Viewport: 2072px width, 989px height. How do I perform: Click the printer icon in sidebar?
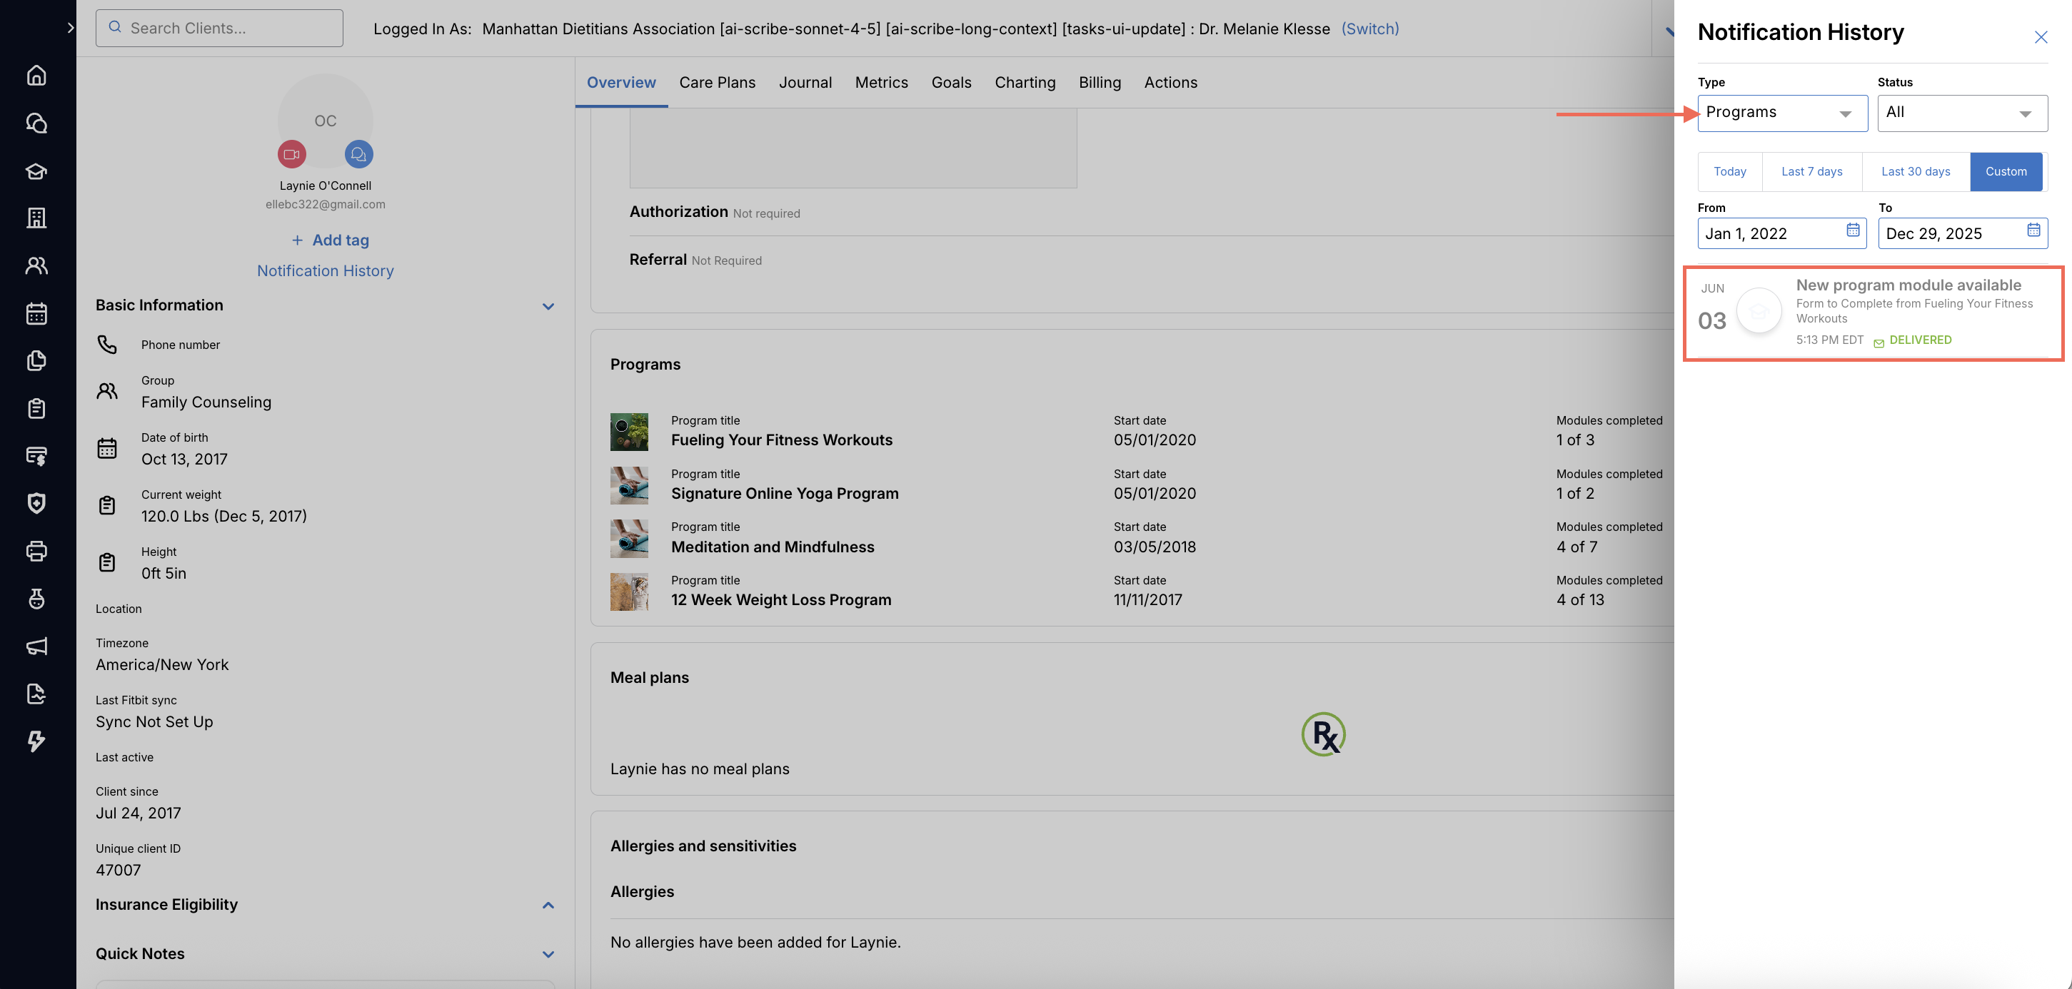pos(36,551)
